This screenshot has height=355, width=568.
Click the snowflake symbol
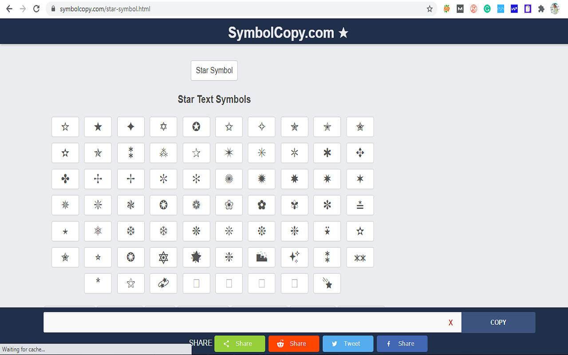(x=130, y=231)
